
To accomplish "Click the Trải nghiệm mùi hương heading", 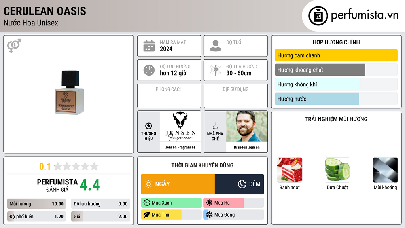I will pyautogui.click(x=336, y=119).
